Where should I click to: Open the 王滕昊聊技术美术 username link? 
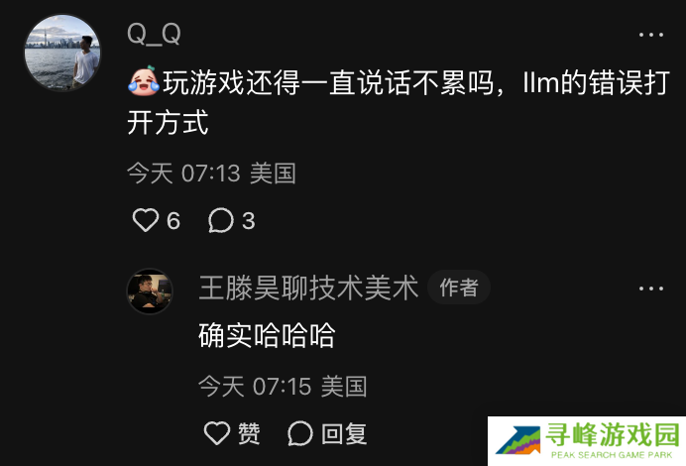(x=308, y=288)
